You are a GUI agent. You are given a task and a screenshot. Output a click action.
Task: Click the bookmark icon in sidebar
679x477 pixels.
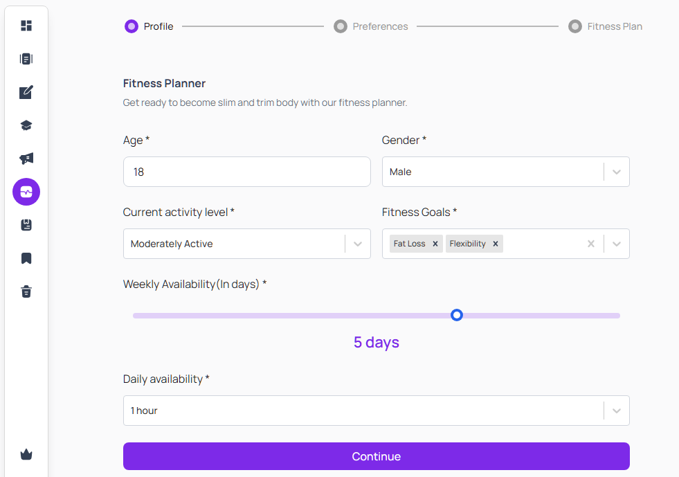tap(26, 258)
